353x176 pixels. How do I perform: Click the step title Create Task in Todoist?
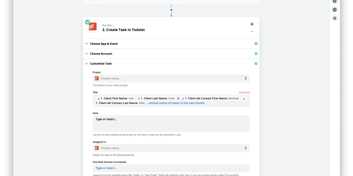(x=124, y=30)
